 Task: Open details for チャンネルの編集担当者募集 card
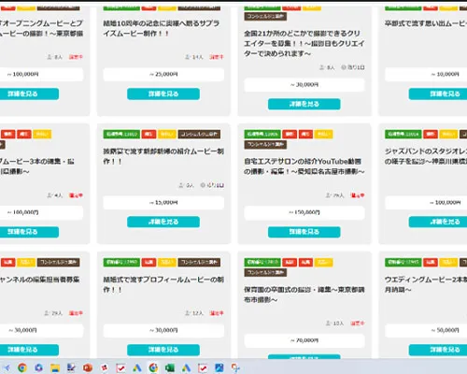(x=29, y=350)
